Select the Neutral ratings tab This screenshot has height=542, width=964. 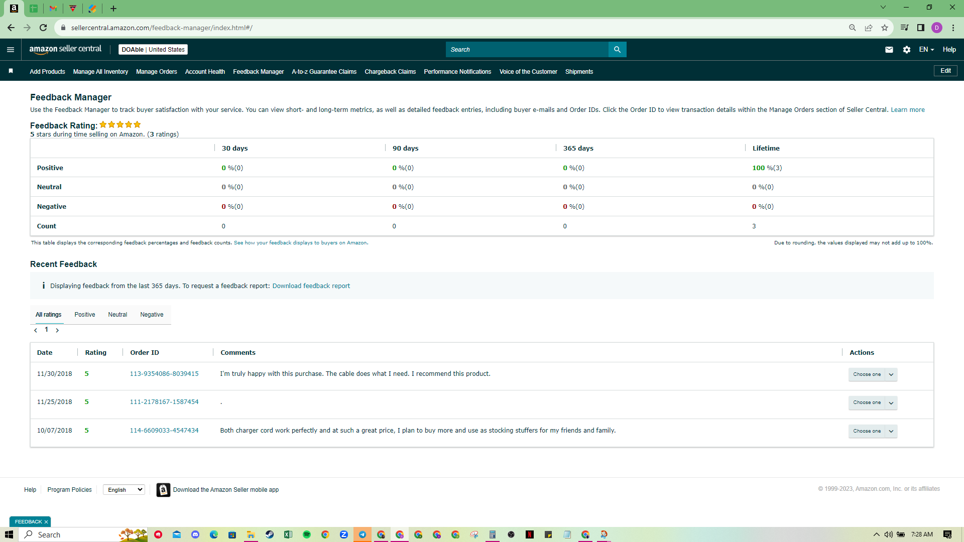(117, 315)
